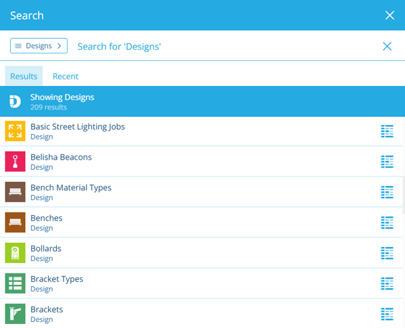Open data table icon for Belisha Beacons
The image size is (405, 328).
(x=387, y=162)
